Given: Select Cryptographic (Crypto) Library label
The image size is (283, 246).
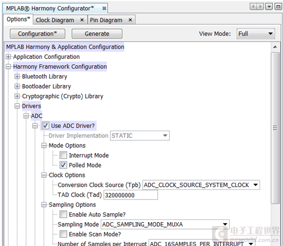Looking at the screenshot, I should (x=63, y=96).
